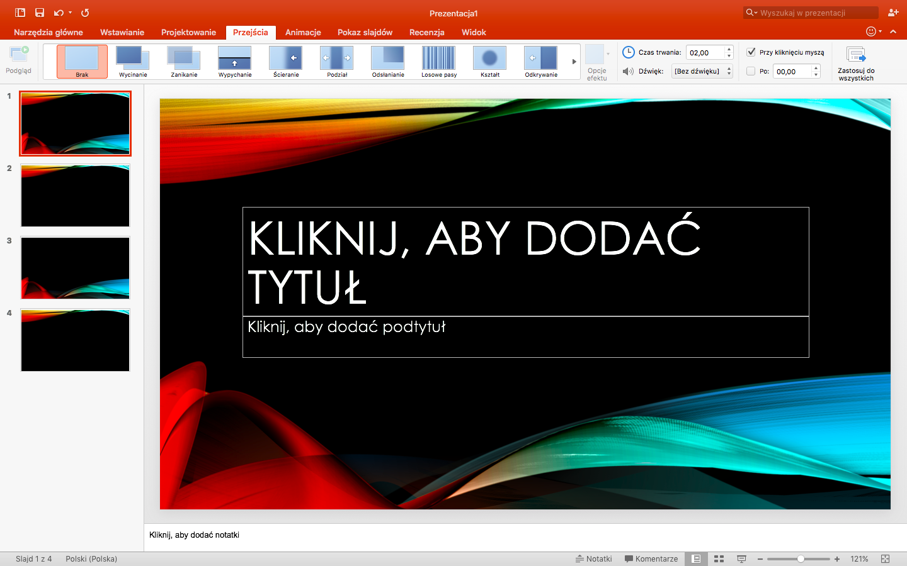The height and width of the screenshot is (566, 907).
Task: Expand the transitions gallery arrow
Action: click(x=574, y=62)
